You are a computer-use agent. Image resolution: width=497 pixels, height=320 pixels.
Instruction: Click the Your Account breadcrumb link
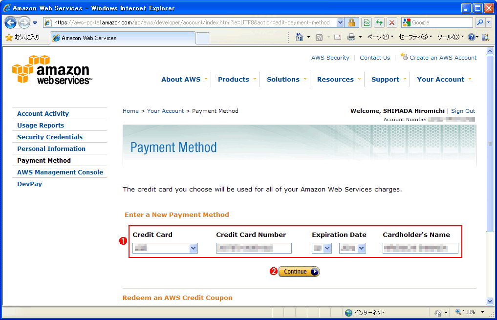click(165, 111)
